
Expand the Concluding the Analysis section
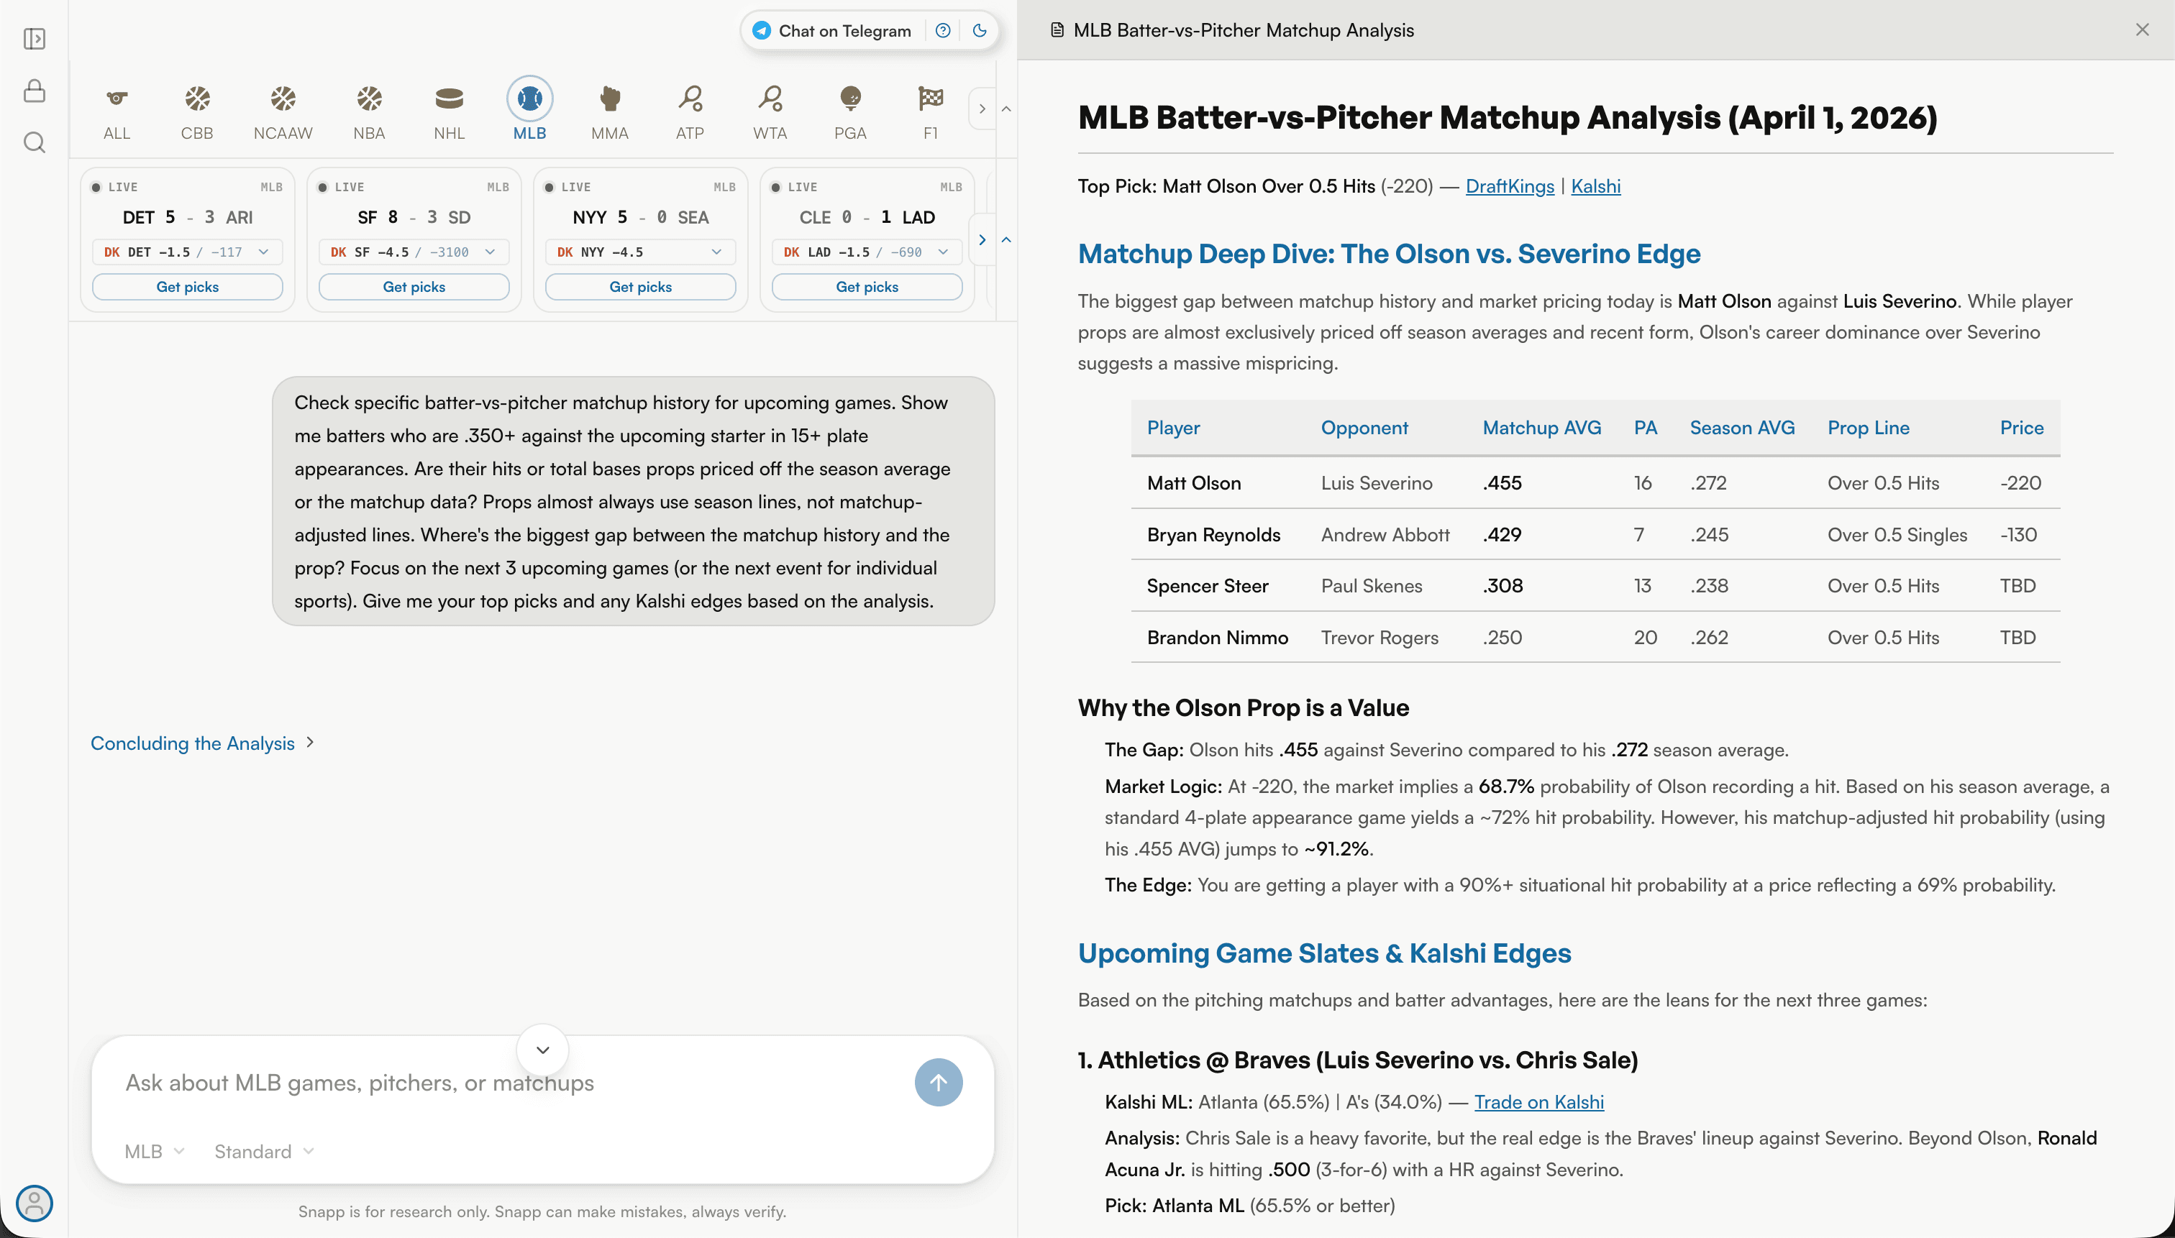pyautogui.click(x=202, y=743)
